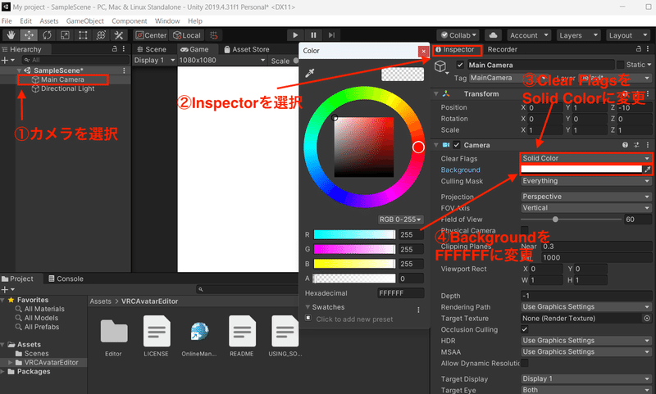Toggle Main Camera active checkbox
This screenshot has height=394, width=656.
pyautogui.click(x=460, y=65)
